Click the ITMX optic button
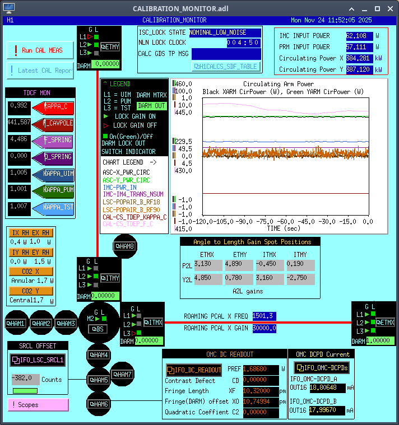 click(x=154, y=321)
